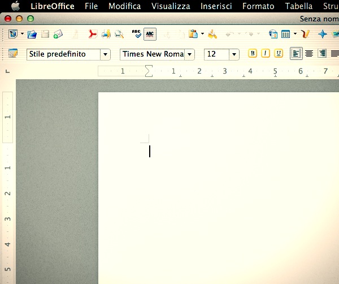Open the Inserisci menu
339x284 pixels.
coord(216,6)
